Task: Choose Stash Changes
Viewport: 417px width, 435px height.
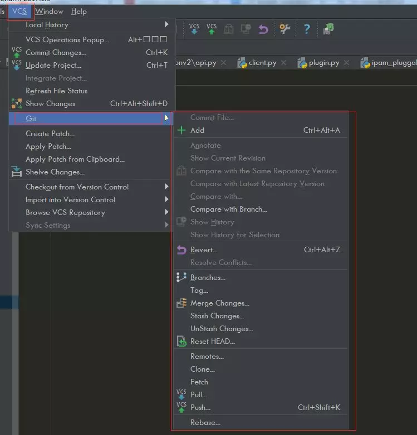Action: 261,316
